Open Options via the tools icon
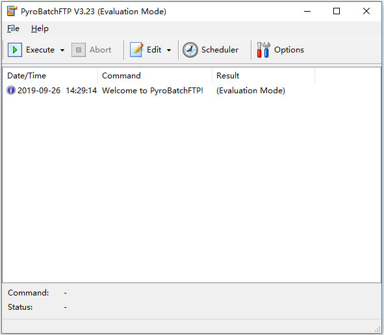Image resolution: width=384 pixels, height=335 pixels. tap(263, 50)
